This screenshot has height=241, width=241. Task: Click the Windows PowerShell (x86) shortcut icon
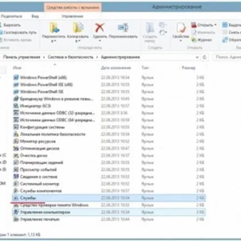16,77
